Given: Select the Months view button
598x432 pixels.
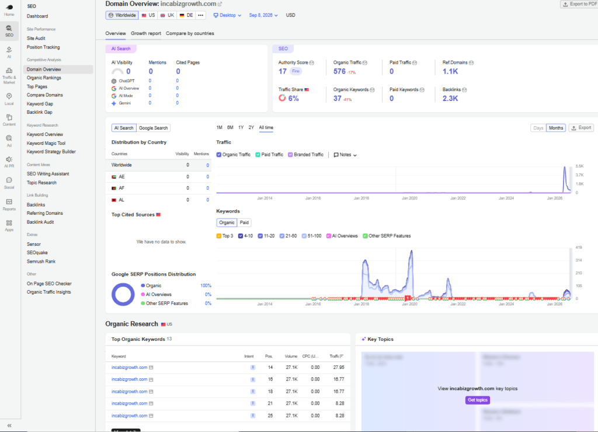Looking at the screenshot, I should click(556, 128).
